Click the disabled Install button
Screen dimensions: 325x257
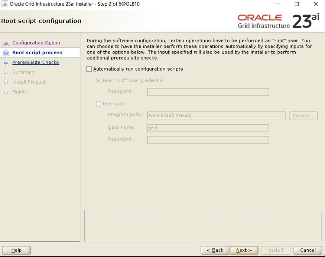pyautogui.click(x=276, y=250)
